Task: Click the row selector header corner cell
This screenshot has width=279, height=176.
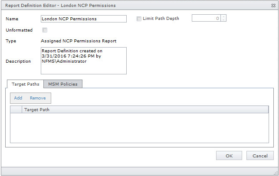Action: click(16, 110)
